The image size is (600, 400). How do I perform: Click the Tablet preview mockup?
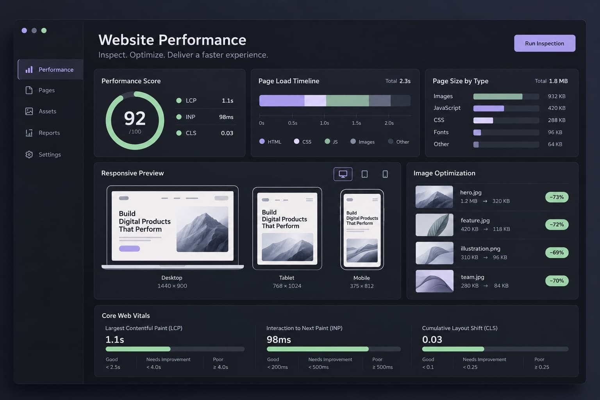pos(287,229)
